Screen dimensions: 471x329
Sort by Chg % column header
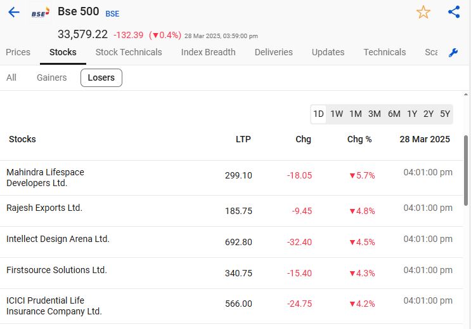(359, 139)
